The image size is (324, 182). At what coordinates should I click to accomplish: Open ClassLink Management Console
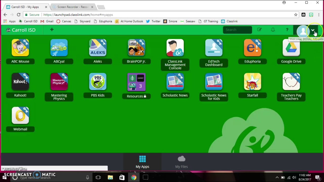pyautogui.click(x=175, y=48)
